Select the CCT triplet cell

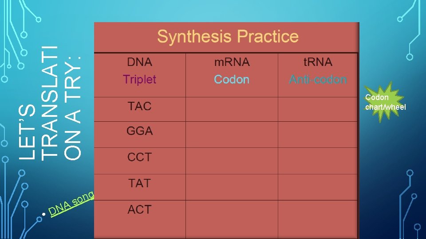(x=139, y=157)
